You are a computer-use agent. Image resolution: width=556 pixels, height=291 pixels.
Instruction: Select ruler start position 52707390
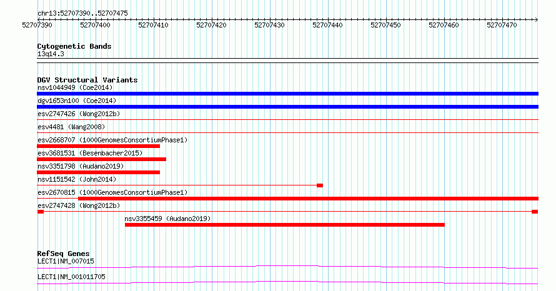37,25
